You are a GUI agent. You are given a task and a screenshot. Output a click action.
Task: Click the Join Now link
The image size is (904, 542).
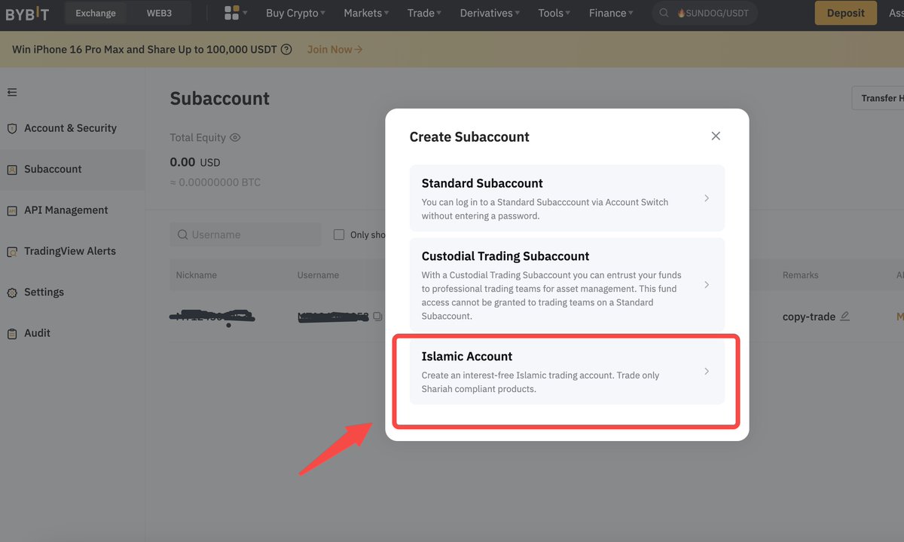coord(334,50)
